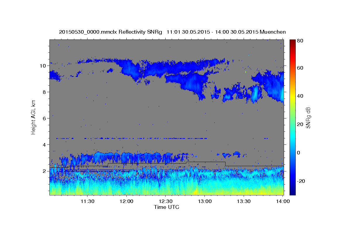Viewport: 351px width, 234px height.
Task: Click the 'SNRg dB' colorbar label
Action: (308, 118)
